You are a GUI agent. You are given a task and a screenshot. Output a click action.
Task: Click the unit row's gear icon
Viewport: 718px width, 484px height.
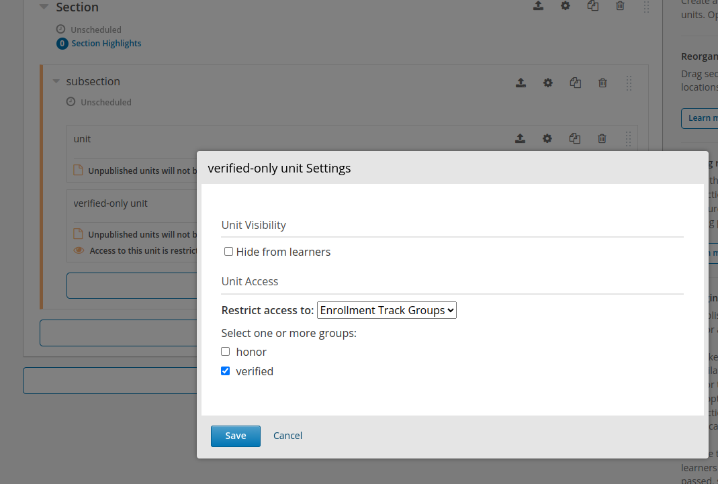click(547, 138)
